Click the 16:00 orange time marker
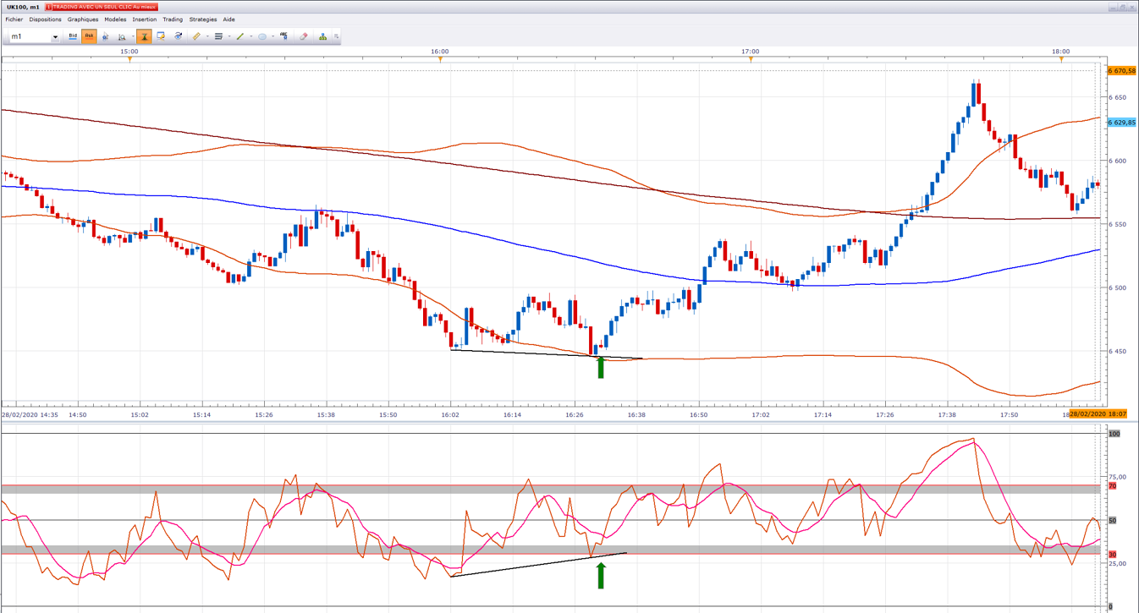This screenshot has height=613, width=1139. (x=440, y=59)
